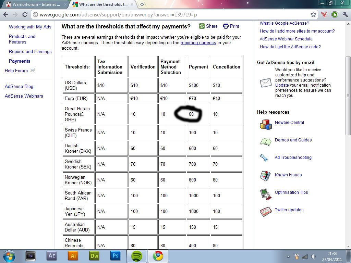351x263 pixels.
Task: Open the AdSense Webinars link
Action: click(x=24, y=96)
